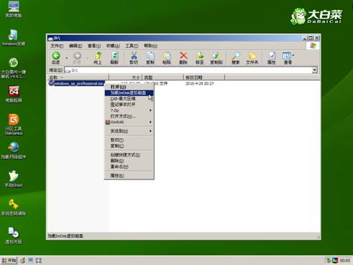Select the ImDisk virtual disk mount entry
Viewport: 353px width, 265px height.
[x=129, y=93]
